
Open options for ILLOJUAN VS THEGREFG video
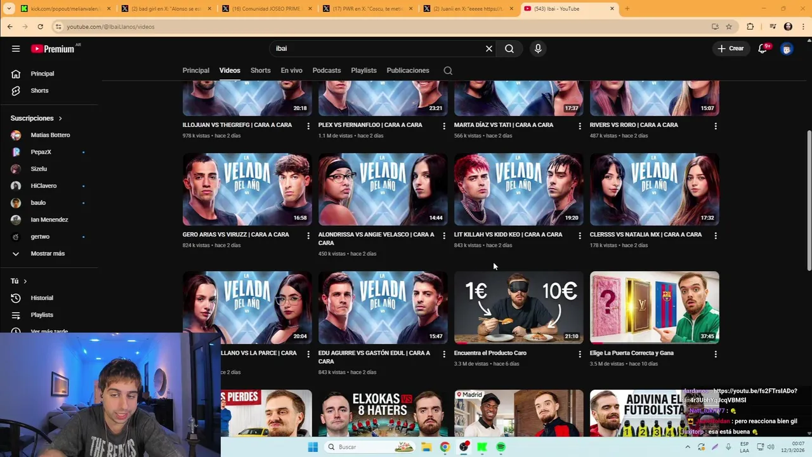click(308, 126)
